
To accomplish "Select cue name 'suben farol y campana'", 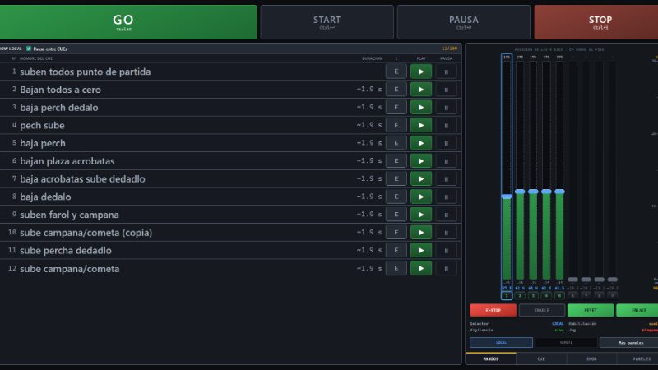I will click(70, 215).
